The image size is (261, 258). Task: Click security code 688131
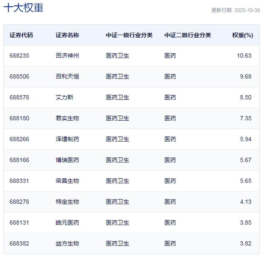tap(19, 223)
